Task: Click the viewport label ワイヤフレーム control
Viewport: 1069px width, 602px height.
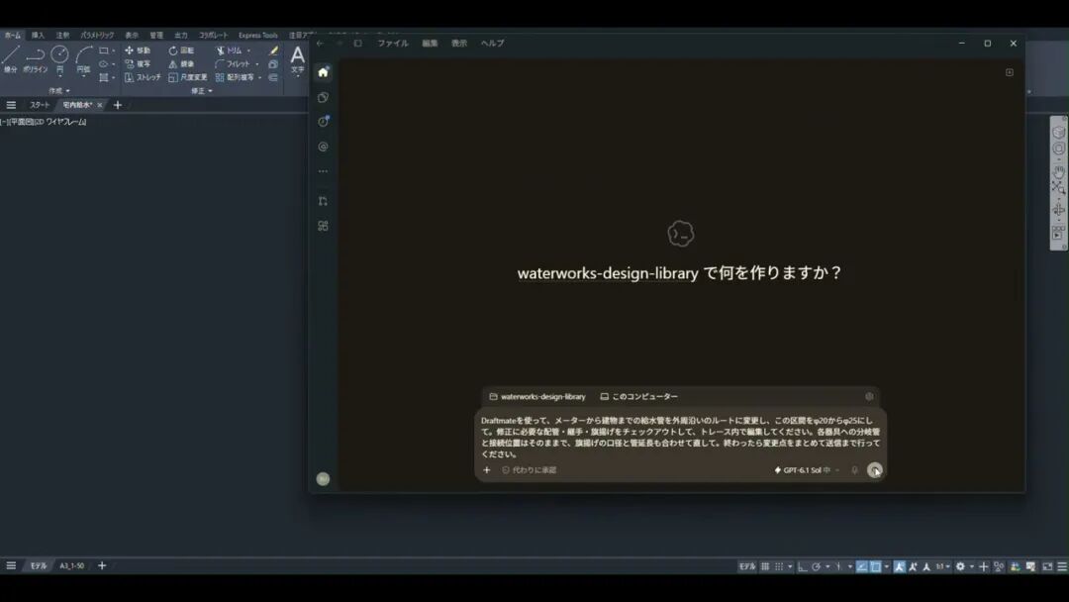Action: (x=65, y=122)
